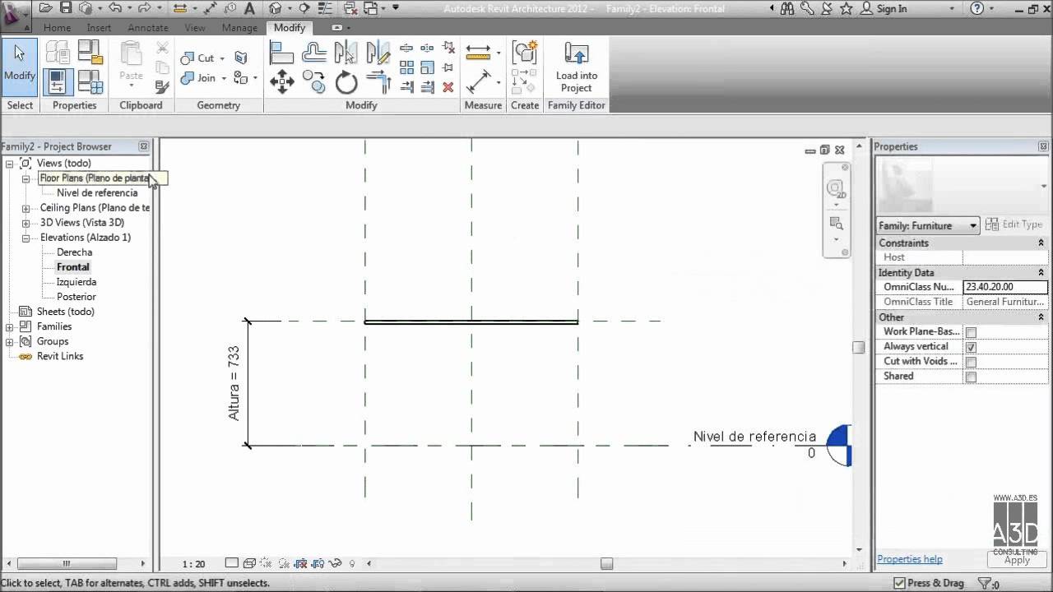Select Mirror - Draw Axis tool
Image resolution: width=1053 pixels, height=592 pixels.
[x=378, y=54]
